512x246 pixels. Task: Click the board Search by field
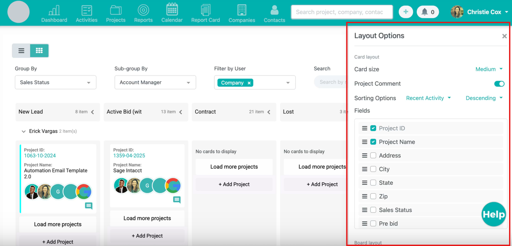pyautogui.click(x=331, y=82)
